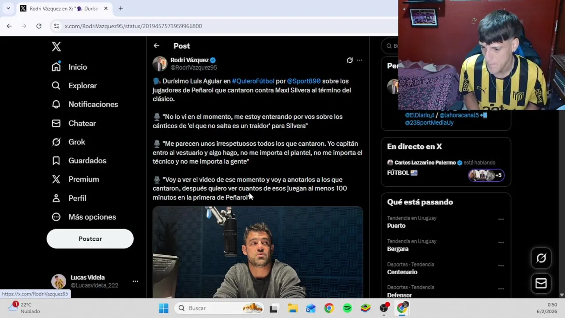Screen dimensions: 565x318
Task: Open Notificaciones bell icon
Action: [56, 104]
